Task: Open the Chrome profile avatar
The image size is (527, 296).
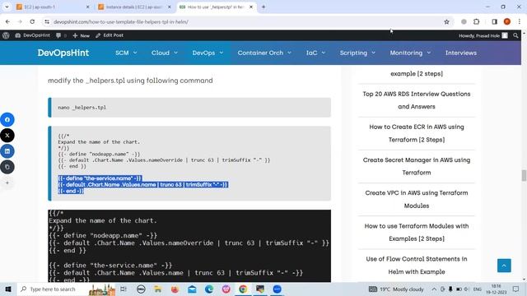Action: [507, 22]
